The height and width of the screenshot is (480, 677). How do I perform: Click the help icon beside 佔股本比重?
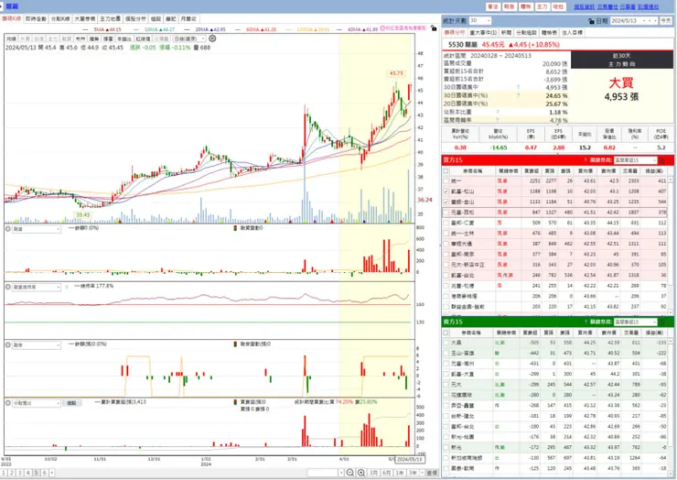(498, 112)
